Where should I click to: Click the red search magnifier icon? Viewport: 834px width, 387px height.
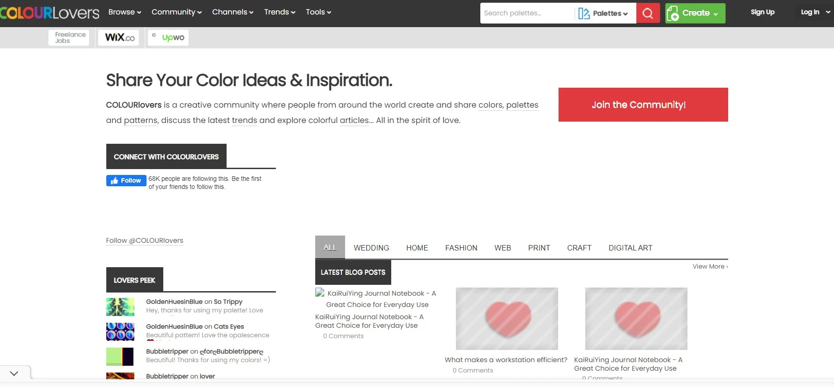click(x=648, y=13)
